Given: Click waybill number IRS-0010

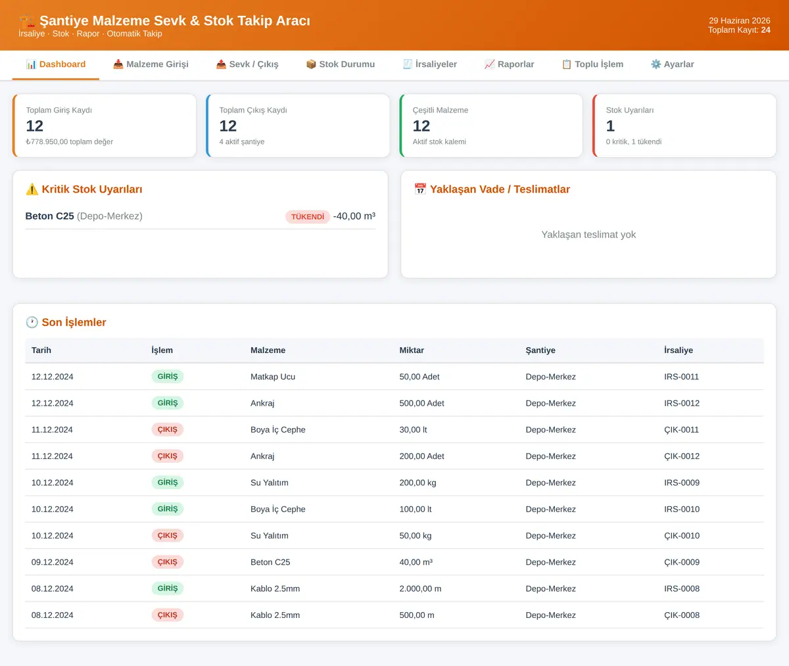Looking at the screenshot, I should pyautogui.click(x=682, y=509).
